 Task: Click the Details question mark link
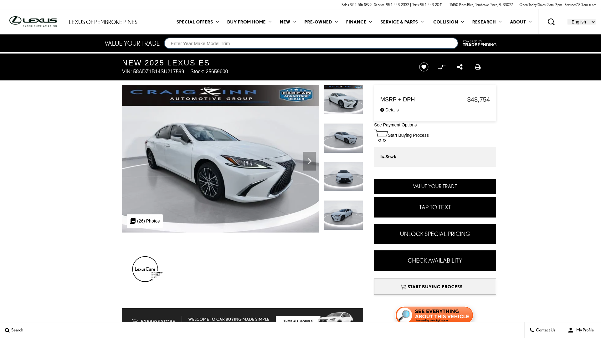click(389, 110)
